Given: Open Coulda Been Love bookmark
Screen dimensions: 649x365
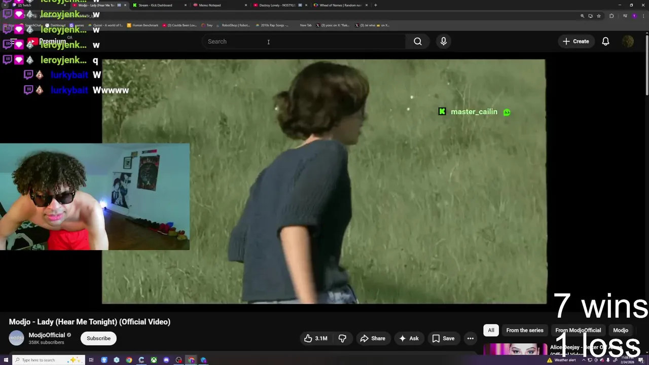Looking at the screenshot, I should click(179, 25).
